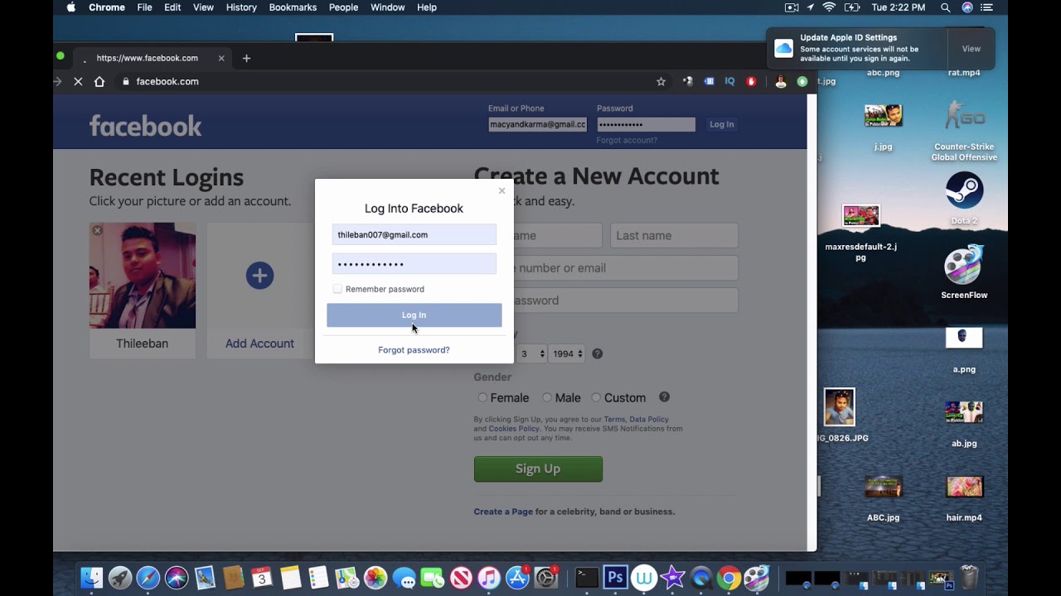Open Finder from the Dock
1061x596 pixels.
pyautogui.click(x=91, y=577)
